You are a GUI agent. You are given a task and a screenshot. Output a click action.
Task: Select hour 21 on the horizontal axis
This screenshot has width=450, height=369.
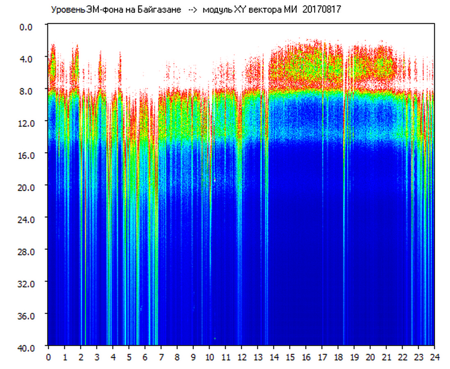[386, 357]
